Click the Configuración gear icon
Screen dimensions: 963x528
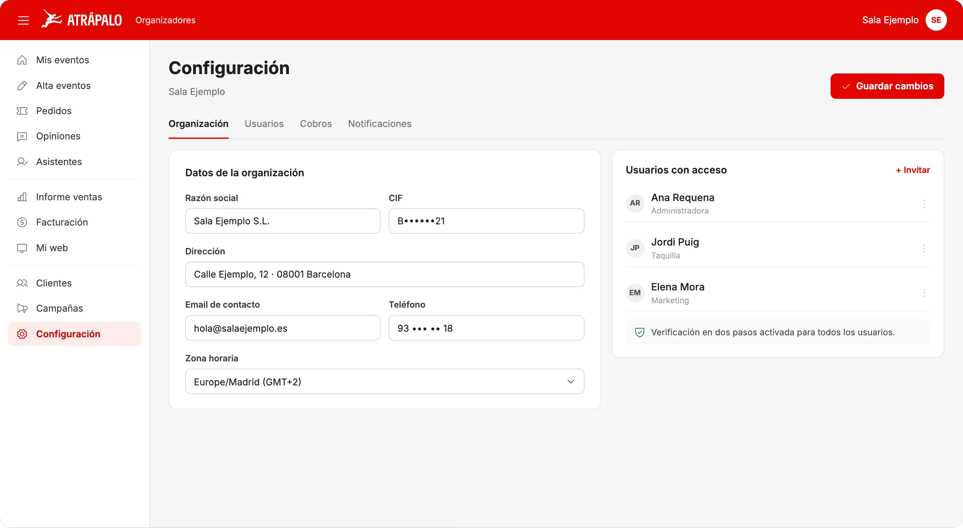pyautogui.click(x=22, y=334)
